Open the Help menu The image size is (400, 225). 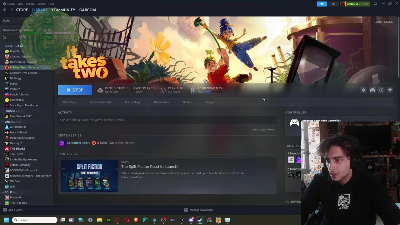coord(51,4)
